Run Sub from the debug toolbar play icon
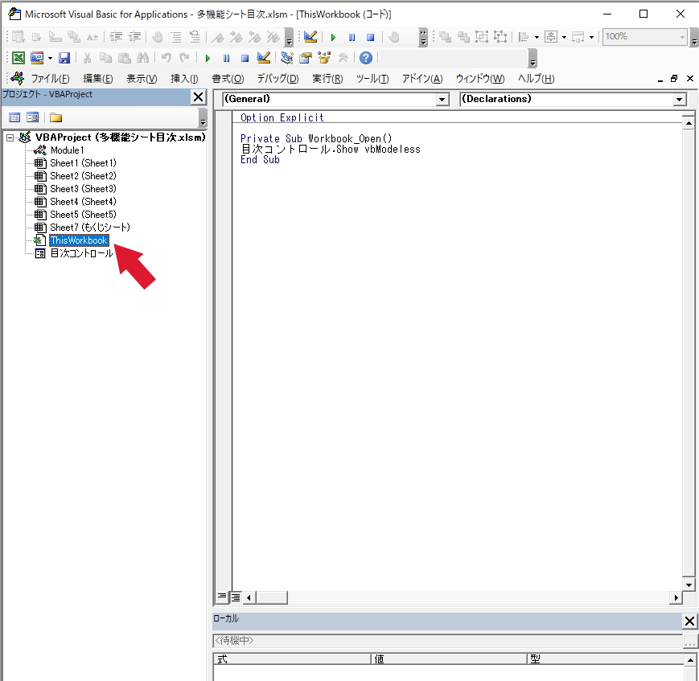699x681 pixels. tap(333, 38)
